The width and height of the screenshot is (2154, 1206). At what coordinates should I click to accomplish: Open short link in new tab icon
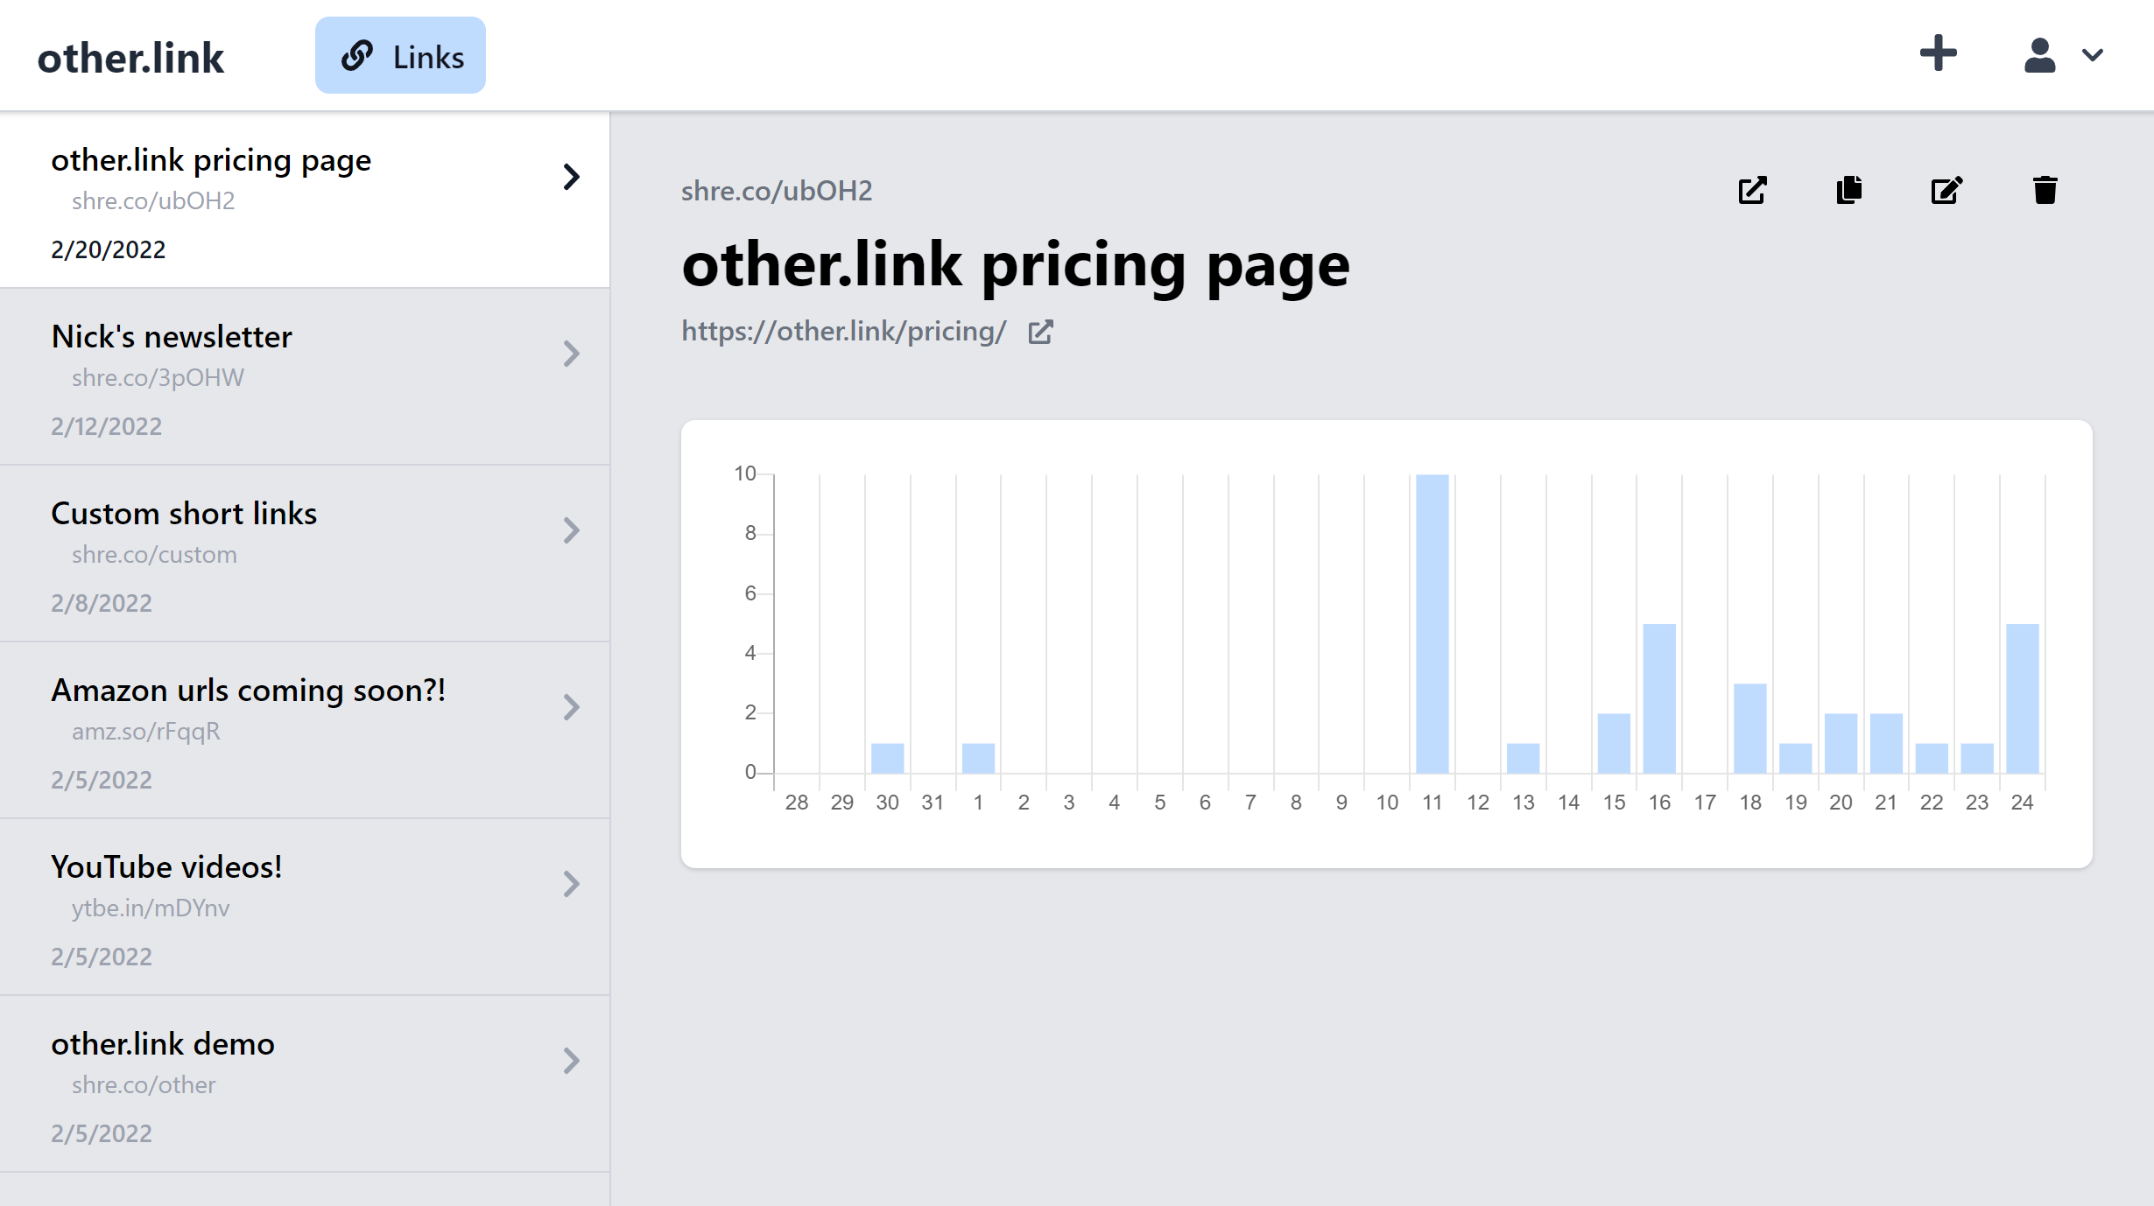click(x=1752, y=190)
